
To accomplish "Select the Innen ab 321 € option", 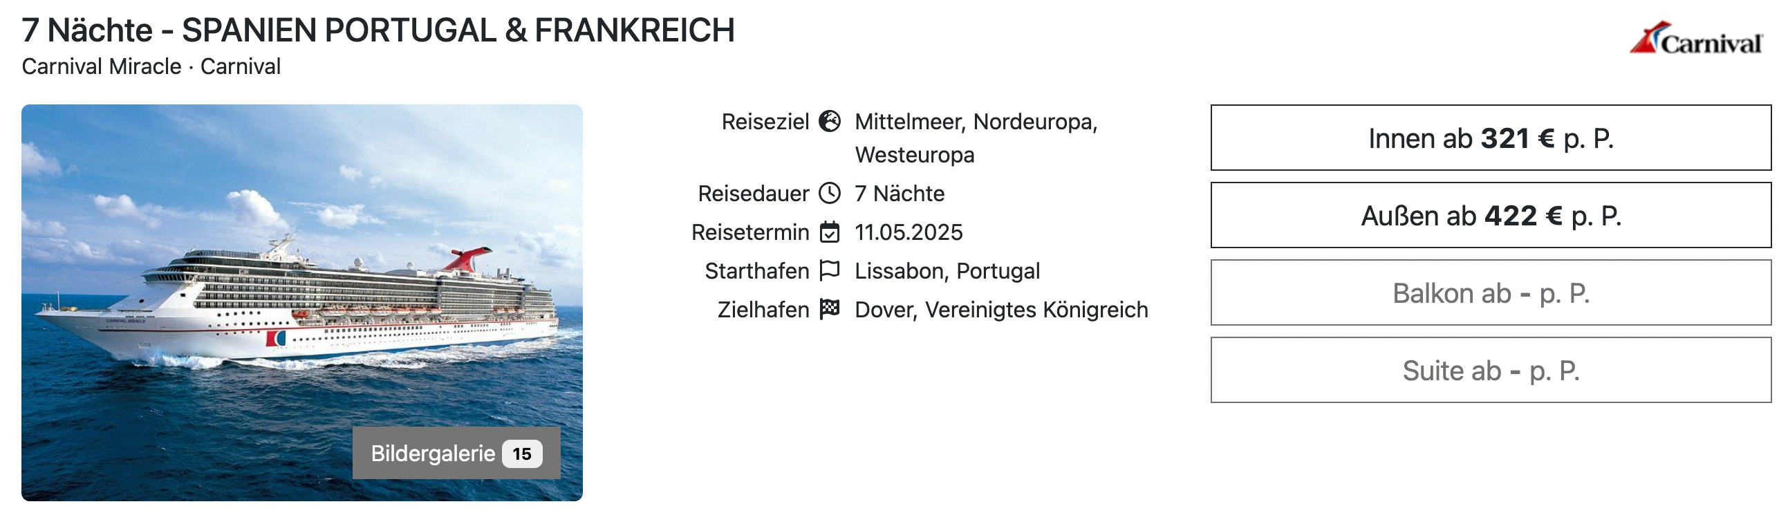I will 1490,138.
